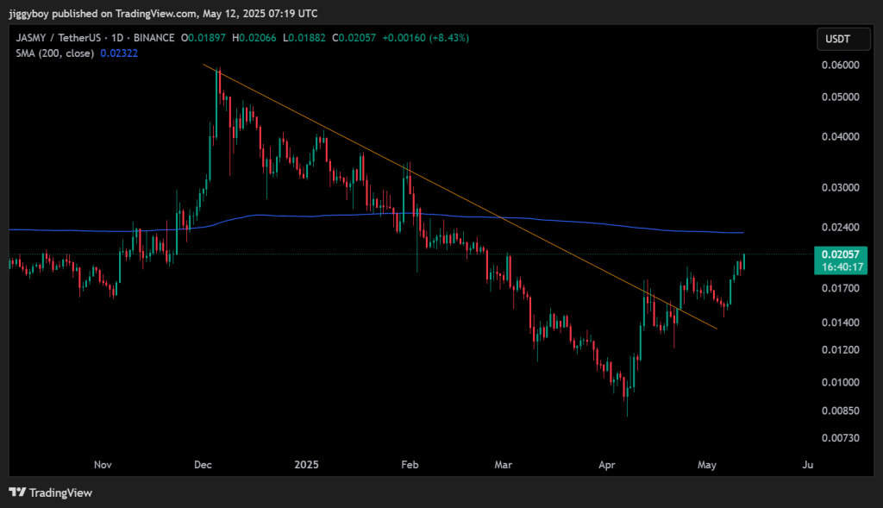
Task: Click the Mar time axis label
Action: [503, 465]
